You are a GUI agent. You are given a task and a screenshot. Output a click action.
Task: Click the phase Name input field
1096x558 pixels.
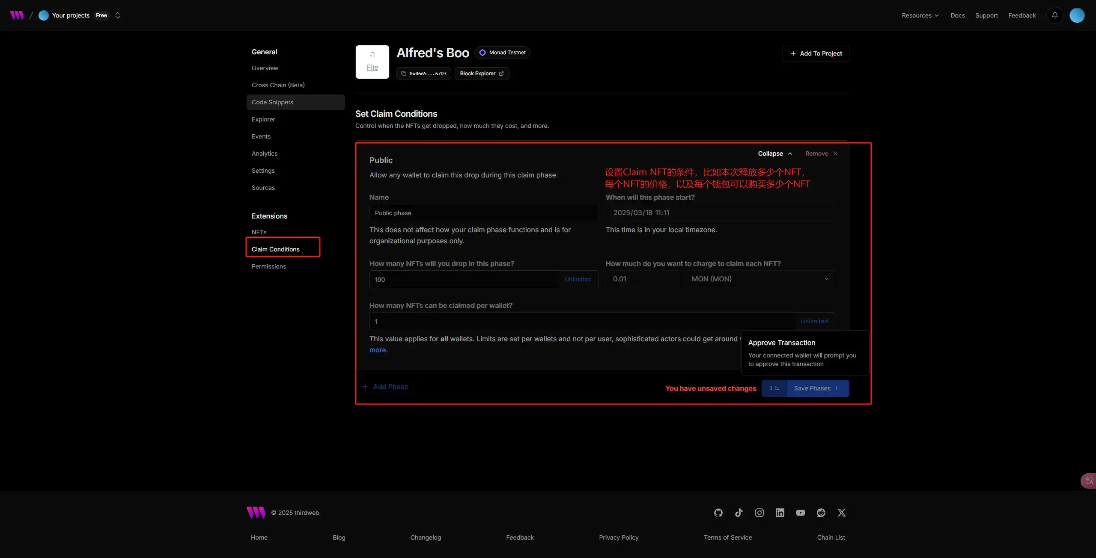(x=483, y=213)
